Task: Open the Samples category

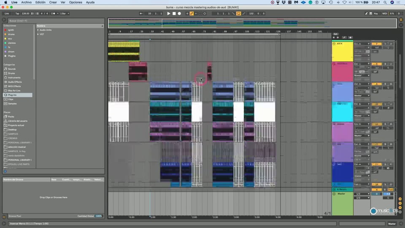Action: click(x=12, y=104)
